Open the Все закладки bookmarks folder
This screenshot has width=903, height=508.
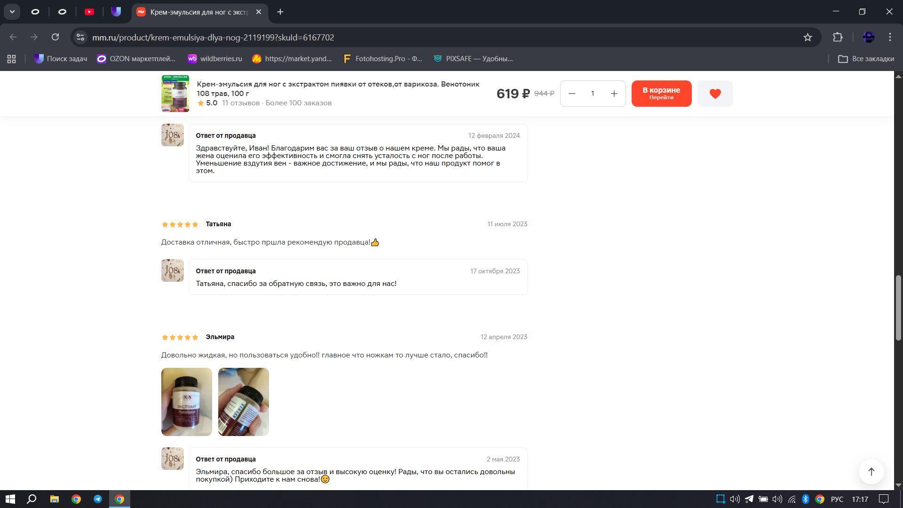[x=866, y=59]
